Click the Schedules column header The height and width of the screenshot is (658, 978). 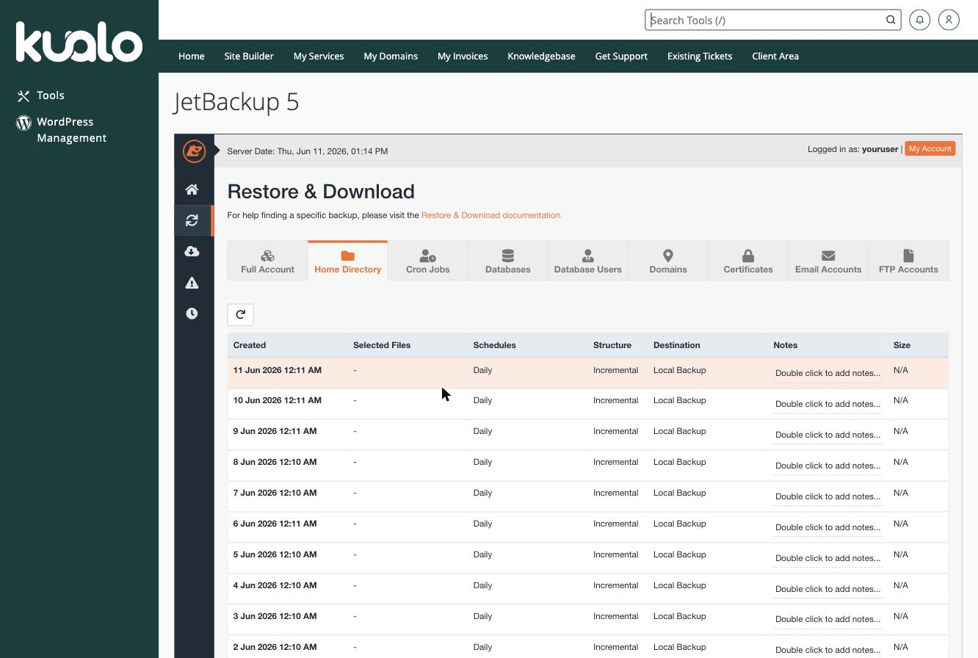[x=494, y=345]
